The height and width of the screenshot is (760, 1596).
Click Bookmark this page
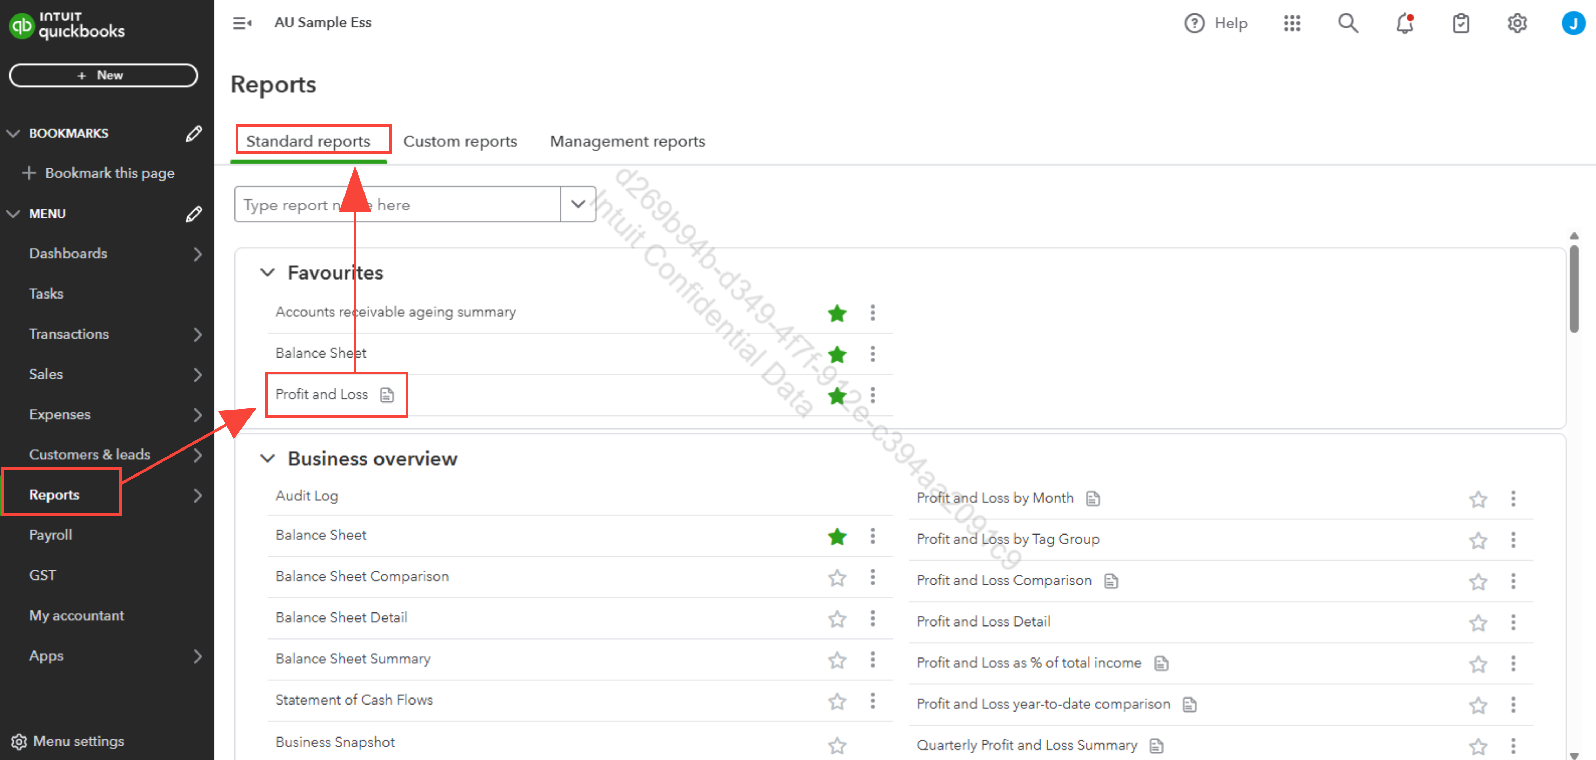coord(98,173)
